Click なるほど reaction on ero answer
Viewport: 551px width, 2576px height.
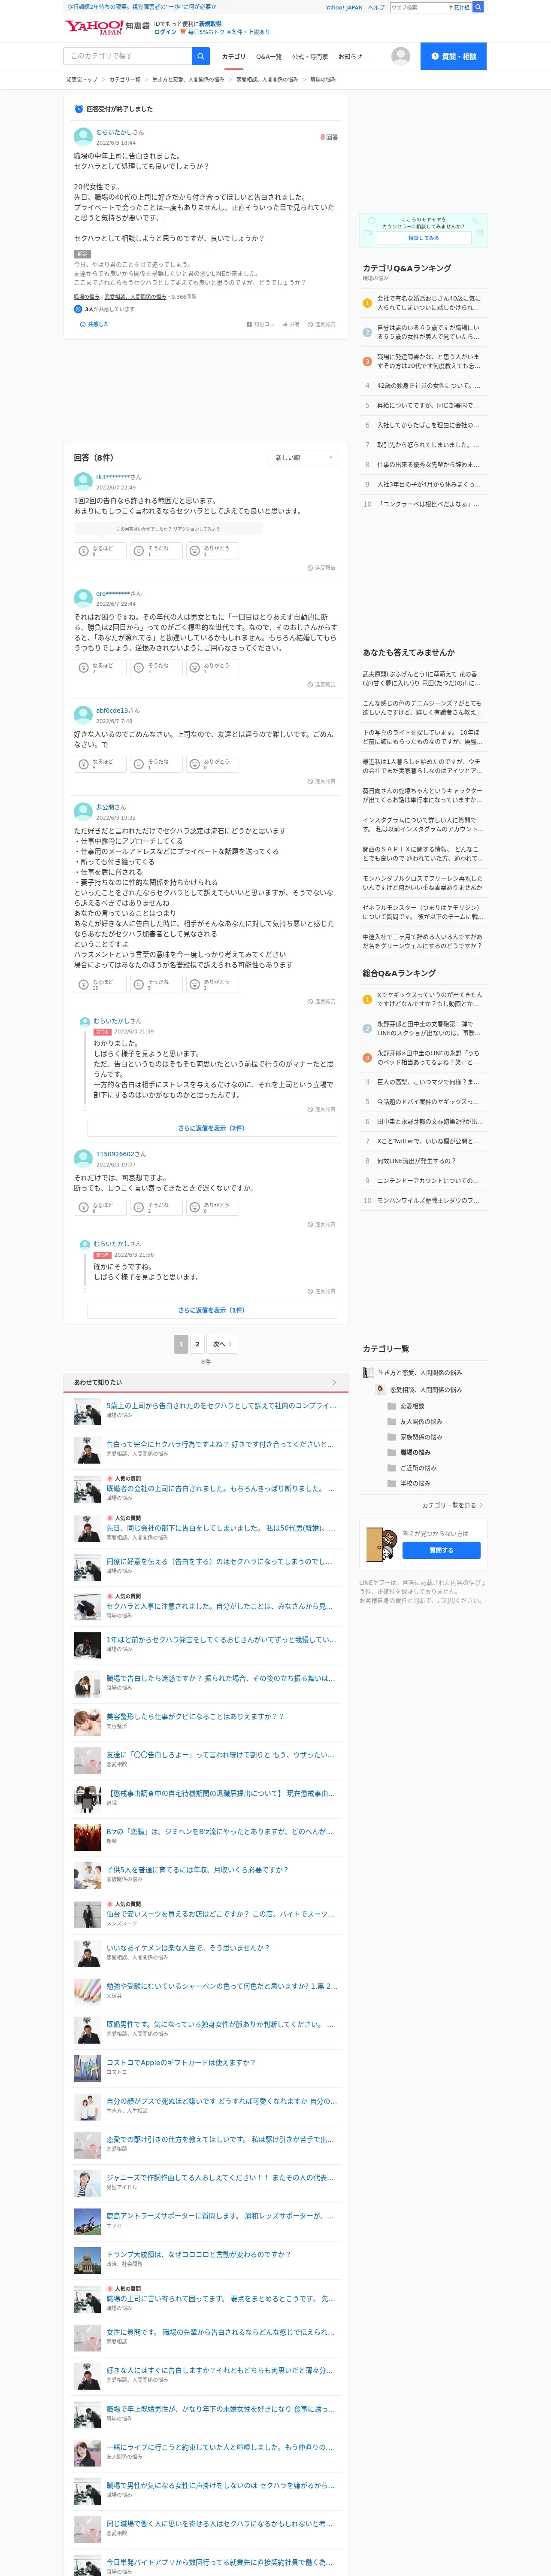101,668
